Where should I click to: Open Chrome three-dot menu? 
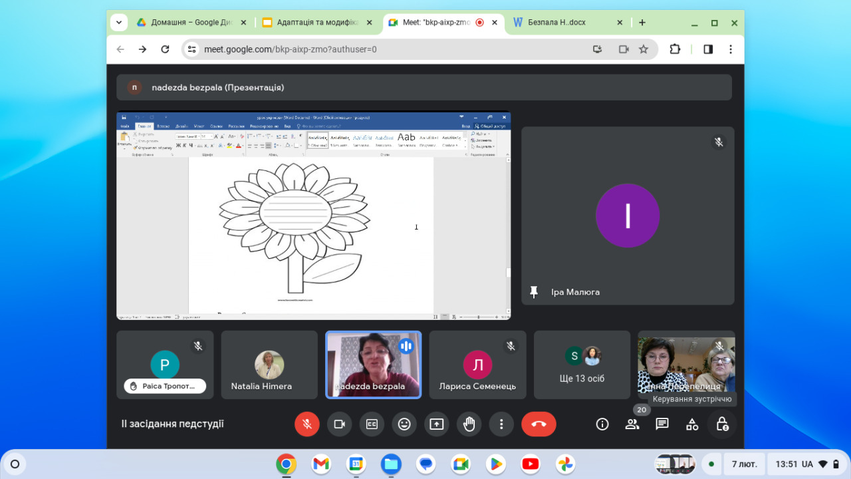pyautogui.click(x=731, y=49)
